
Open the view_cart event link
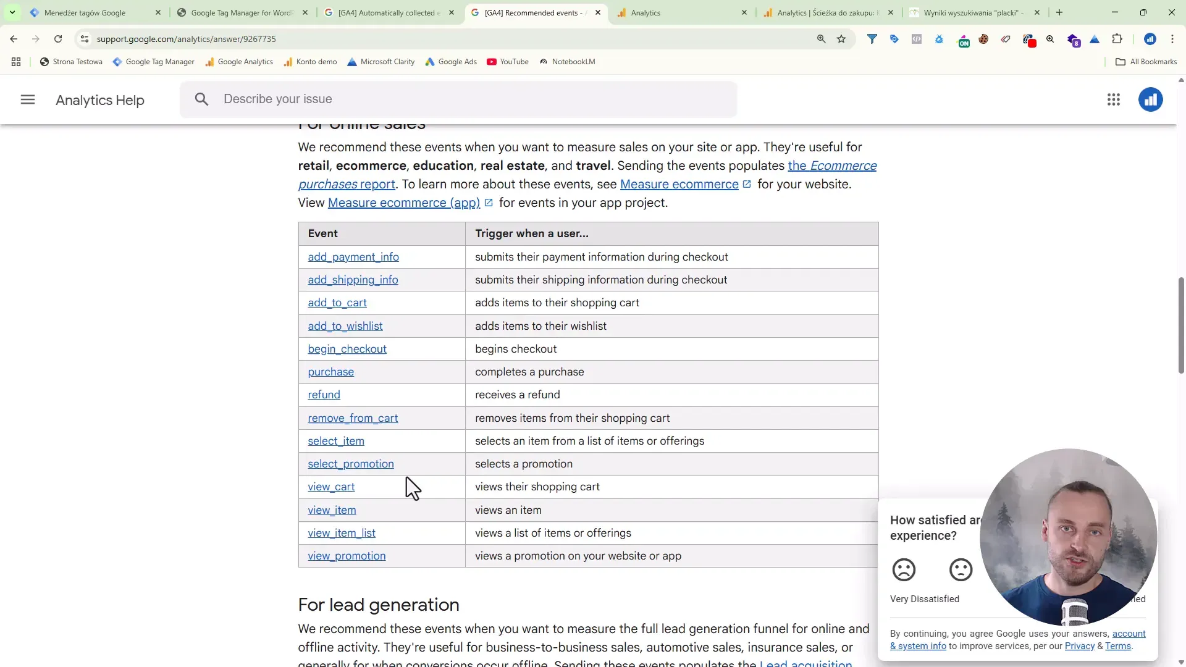click(x=331, y=487)
